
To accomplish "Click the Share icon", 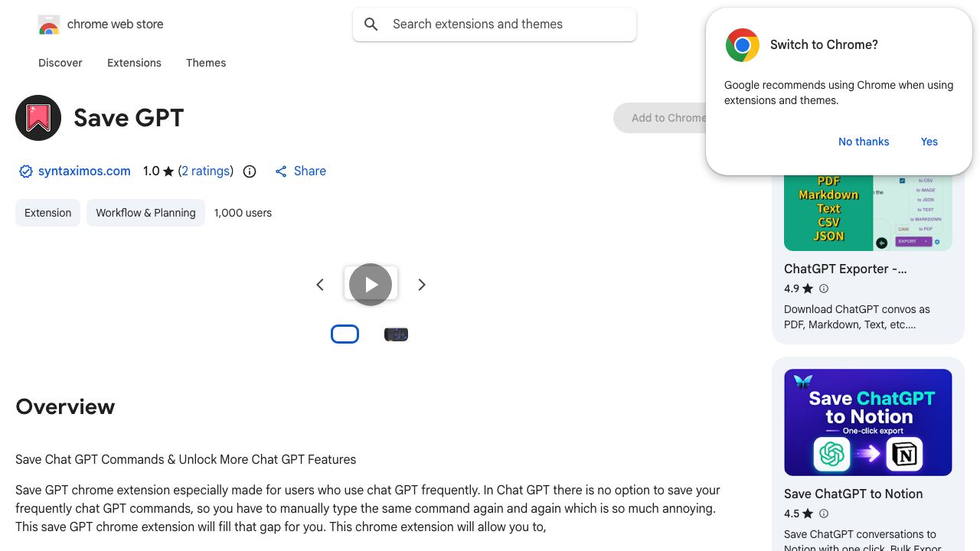I will tap(281, 171).
